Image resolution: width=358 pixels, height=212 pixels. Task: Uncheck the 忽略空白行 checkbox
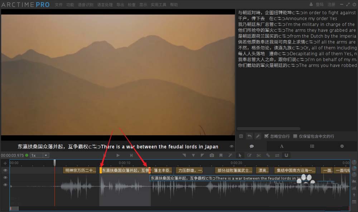point(266,136)
